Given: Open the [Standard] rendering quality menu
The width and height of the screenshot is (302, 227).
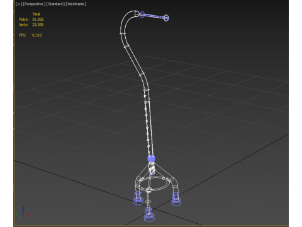Looking at the screenshot, I should click(55, 4).
